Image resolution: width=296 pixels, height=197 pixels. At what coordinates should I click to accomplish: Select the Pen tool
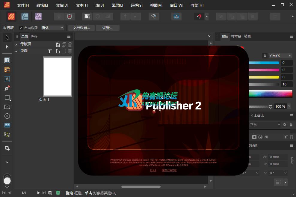(7, 88)
